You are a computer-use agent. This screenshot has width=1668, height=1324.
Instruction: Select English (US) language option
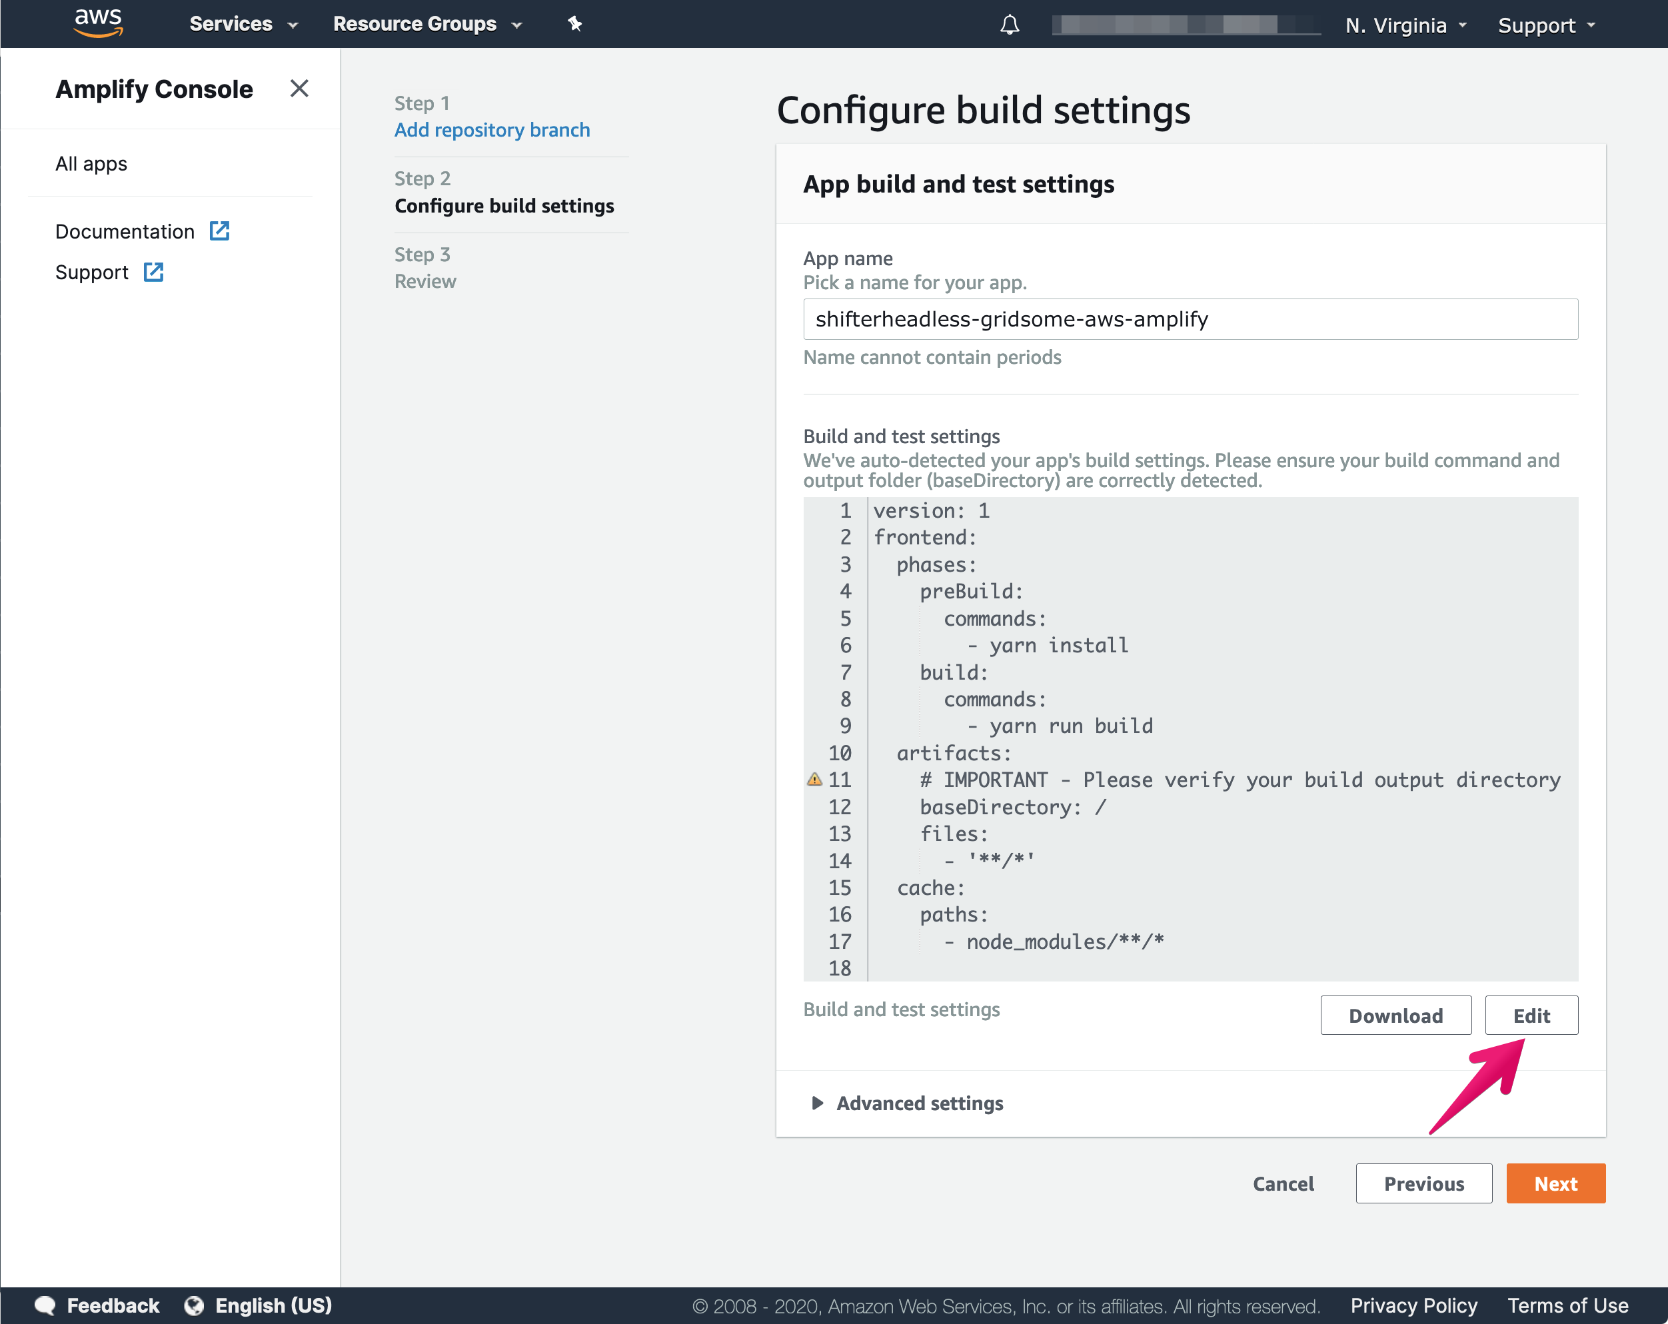click(274, 1305)
